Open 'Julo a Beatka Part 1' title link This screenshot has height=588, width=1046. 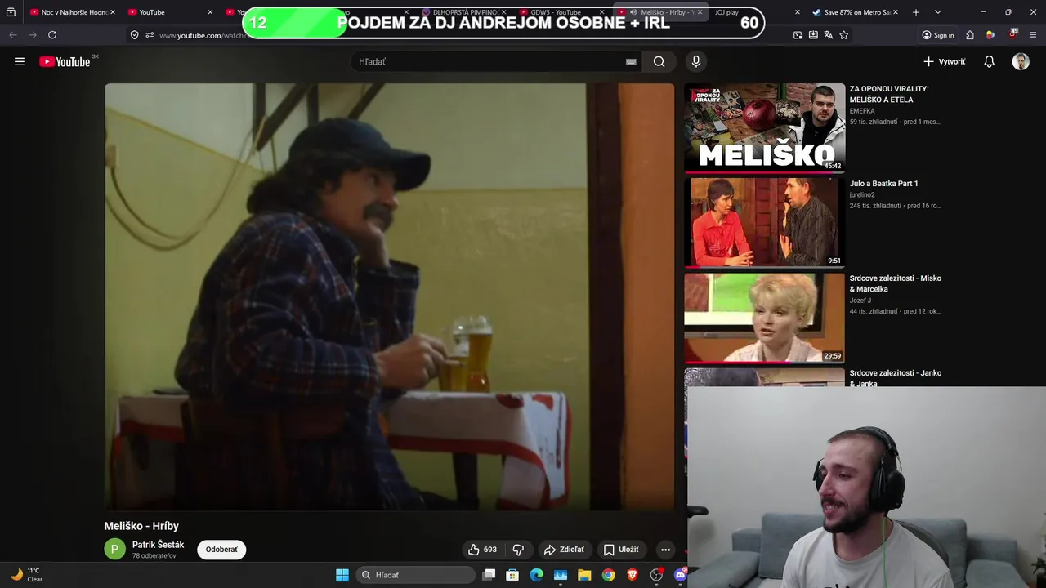883,184
